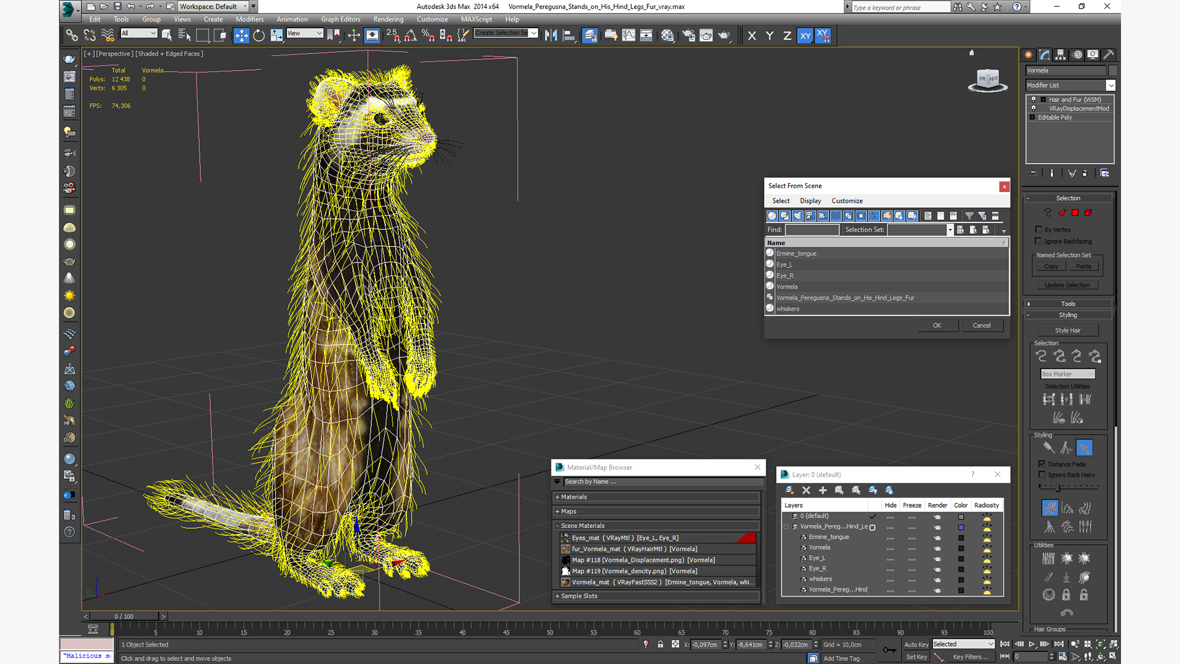
Task: Open the MAXScript menu
Action: (476, 20)
